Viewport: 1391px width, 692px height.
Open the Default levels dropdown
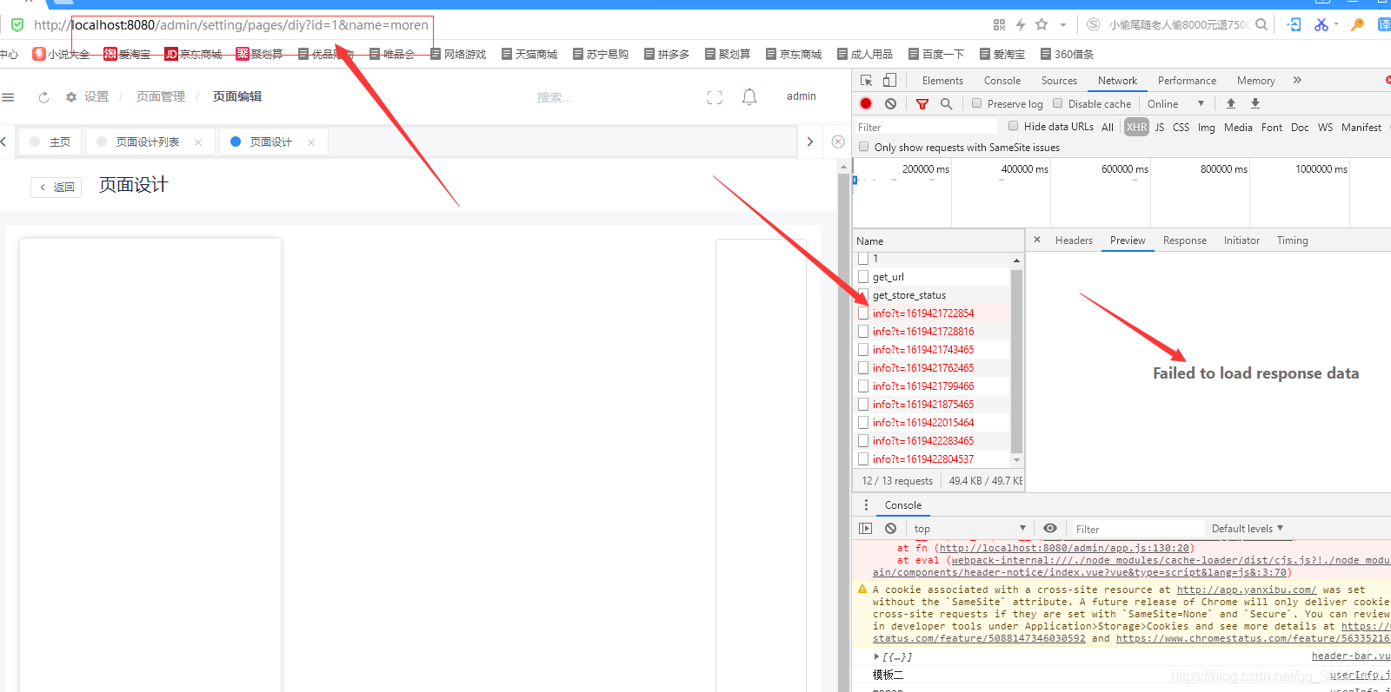pyautogui.click(x=1248, y=528)
